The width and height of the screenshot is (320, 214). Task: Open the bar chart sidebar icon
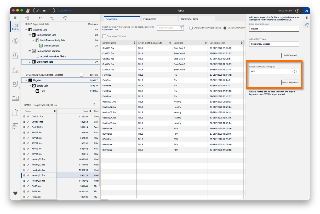[x=15, y=112]
